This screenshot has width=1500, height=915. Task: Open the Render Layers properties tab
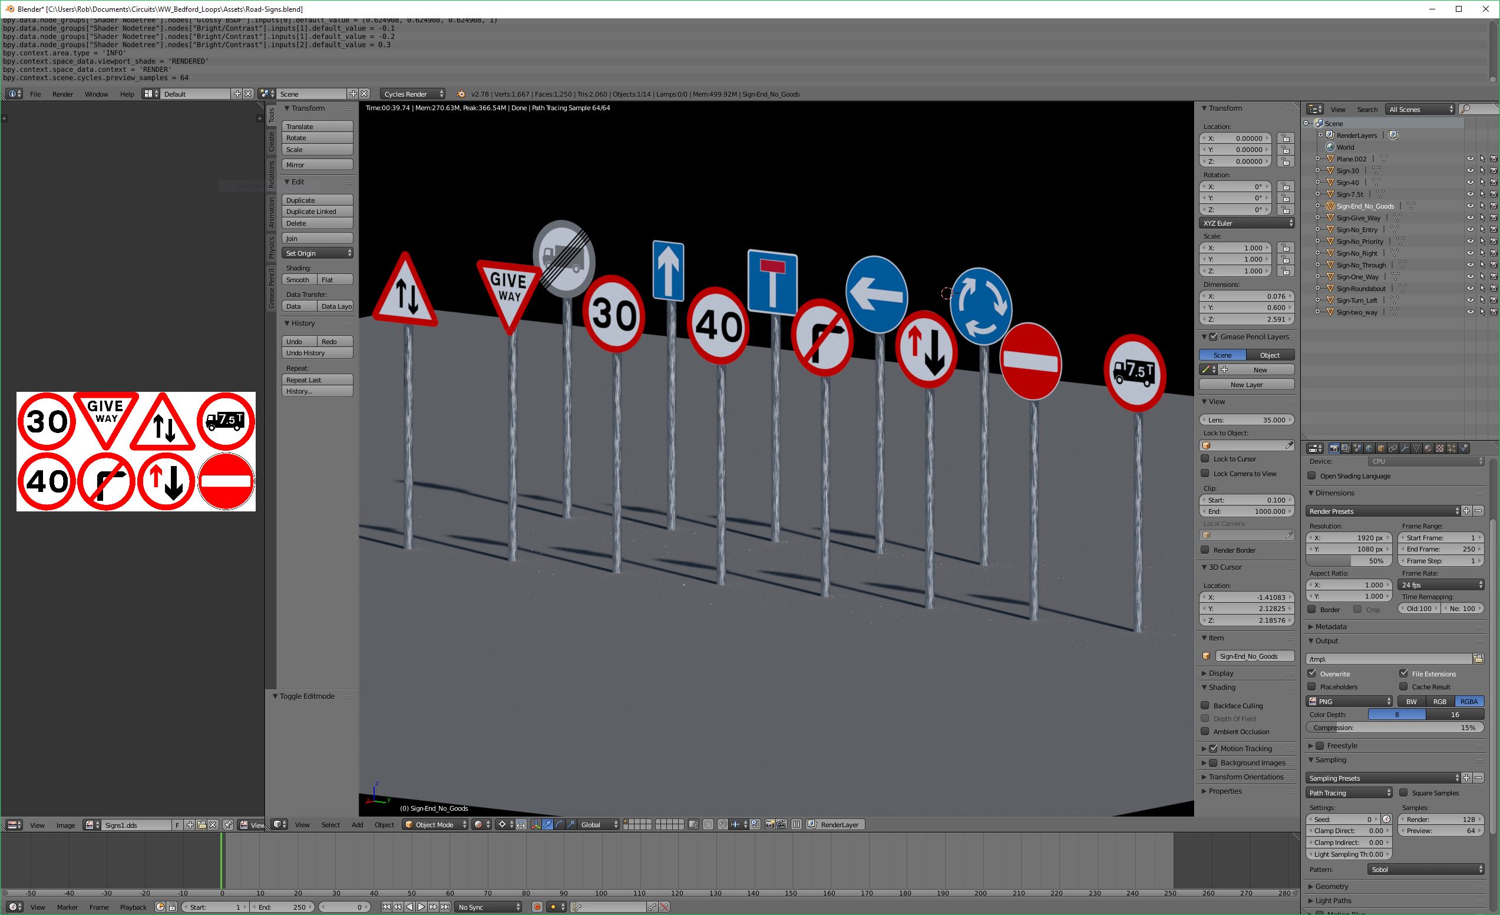pyautogui.click(x=1346, y=449)
